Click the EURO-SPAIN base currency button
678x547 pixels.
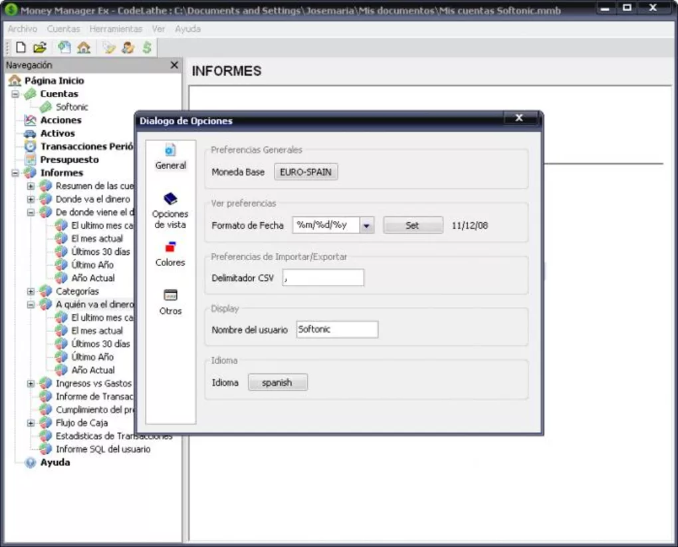point(306,172)
